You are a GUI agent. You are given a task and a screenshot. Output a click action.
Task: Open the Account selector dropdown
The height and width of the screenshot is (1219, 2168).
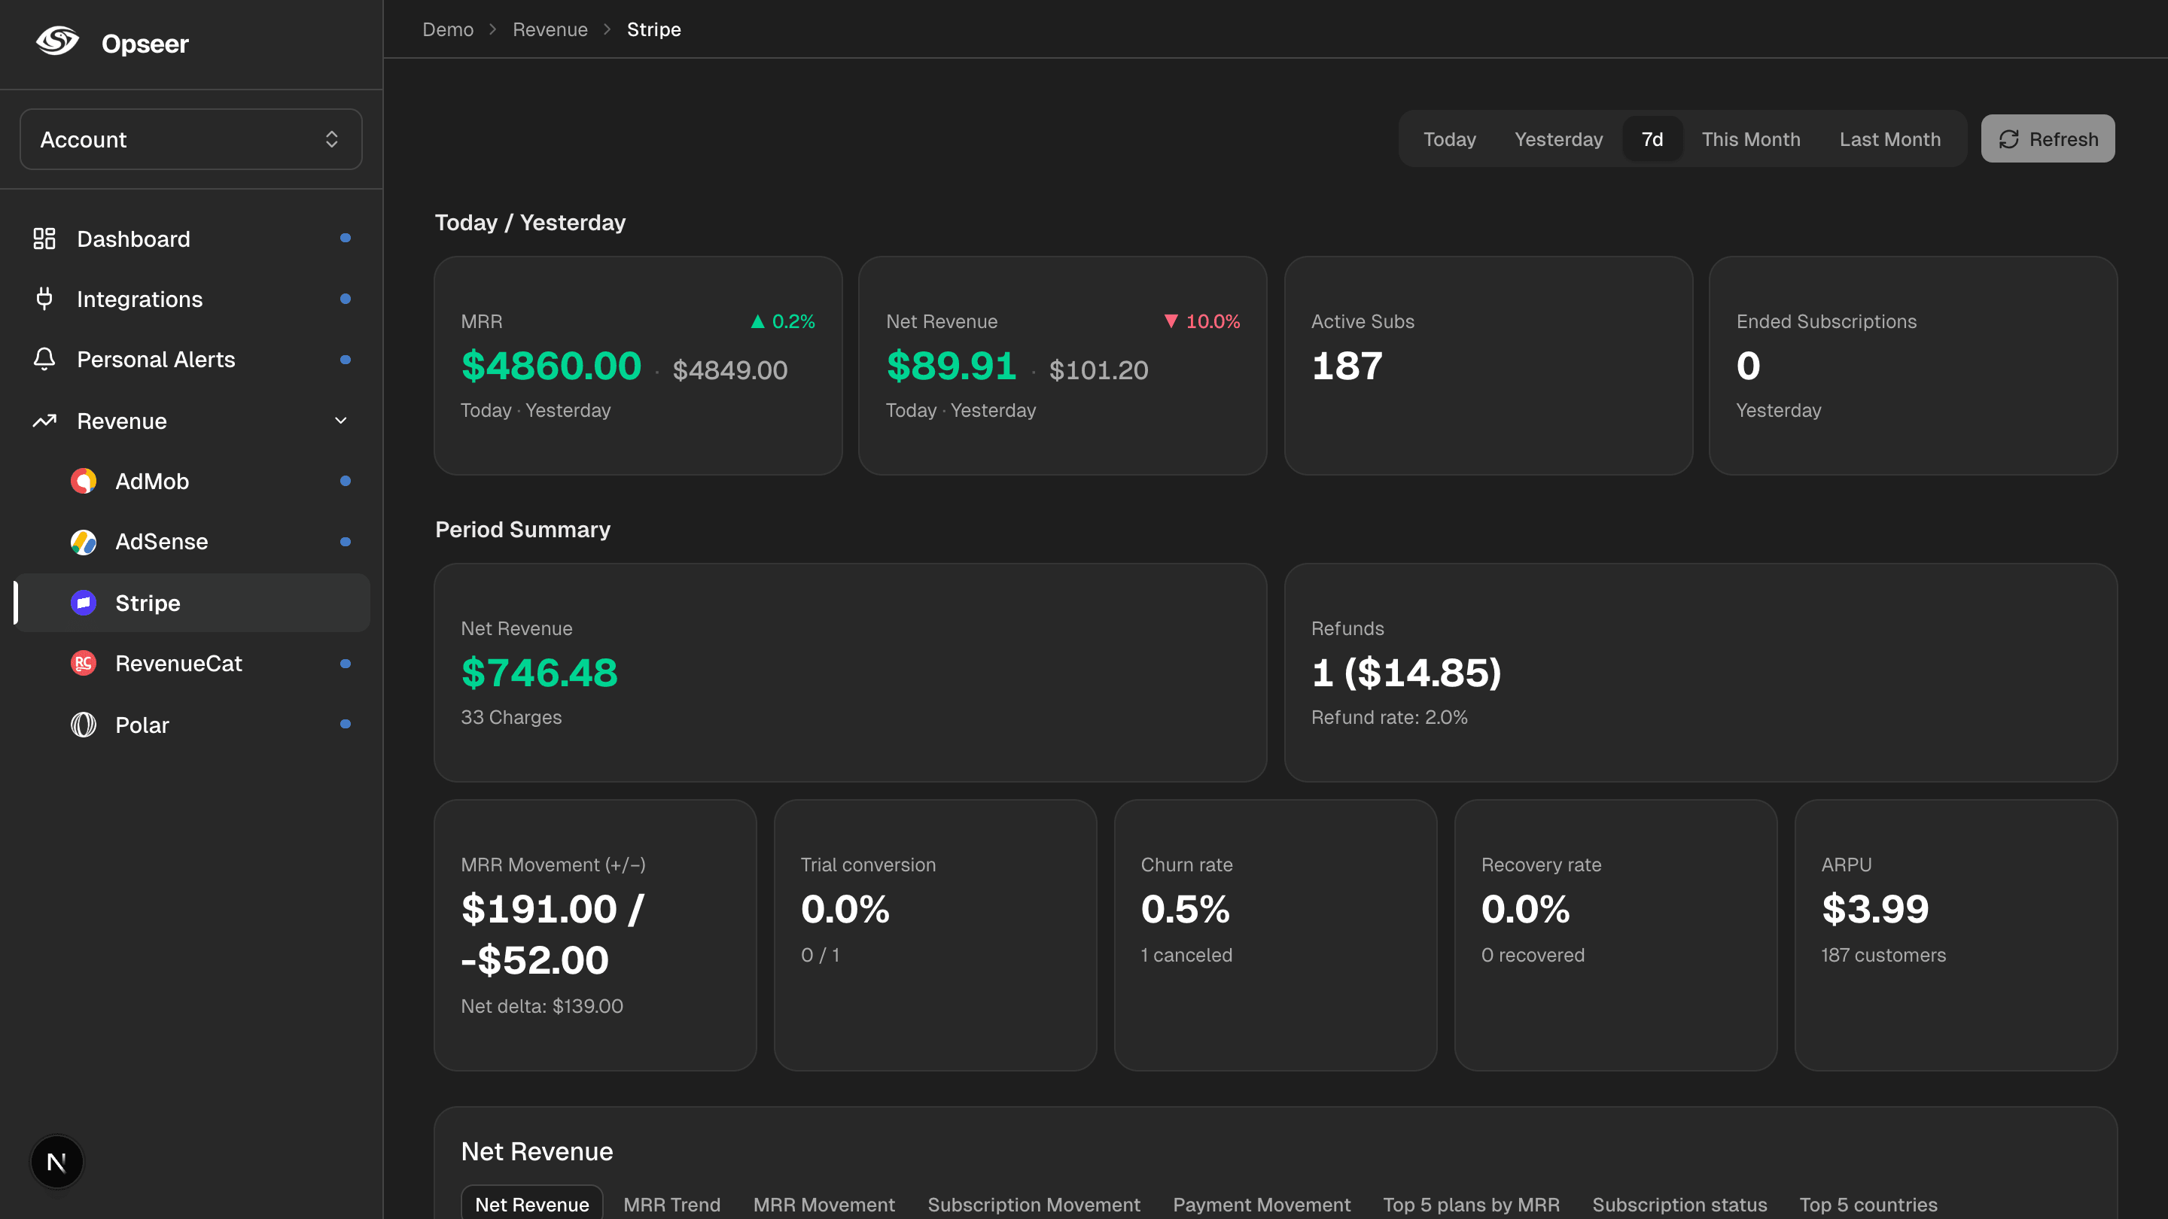click(191, 138)
